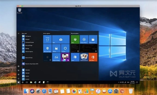This screenshot has height=95, width=157.
Task: Click the Play and explore group header
Action: (x=75, y=33)
